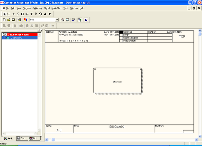
Task: Select the Precedence Arrow tool
Action: pyautogui.click(x=13, y=14)
